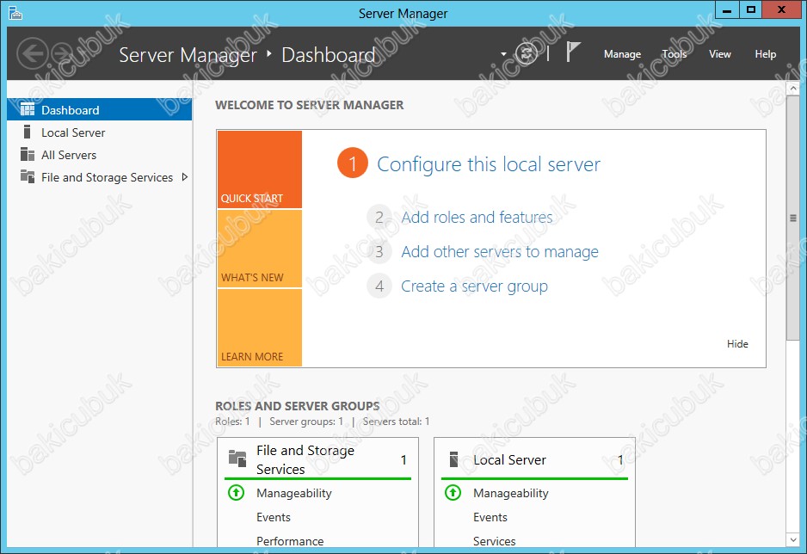Click the scrollbar down arrow
Image resolution: width=807 pixels, height=554 pixels.
792,539
